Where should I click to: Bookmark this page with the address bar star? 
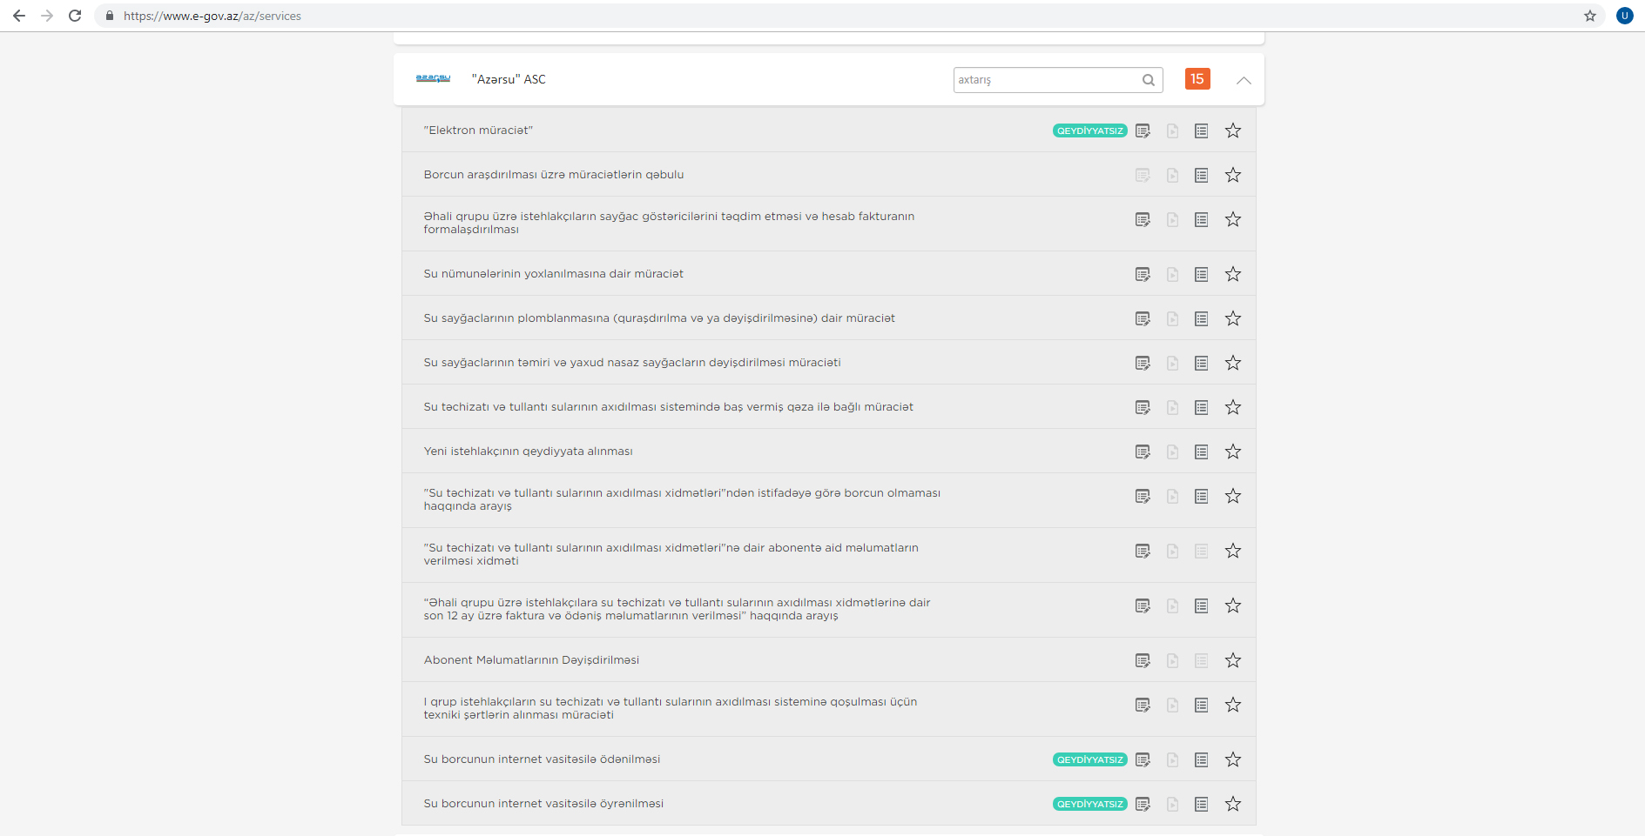tap(1590, 16)
